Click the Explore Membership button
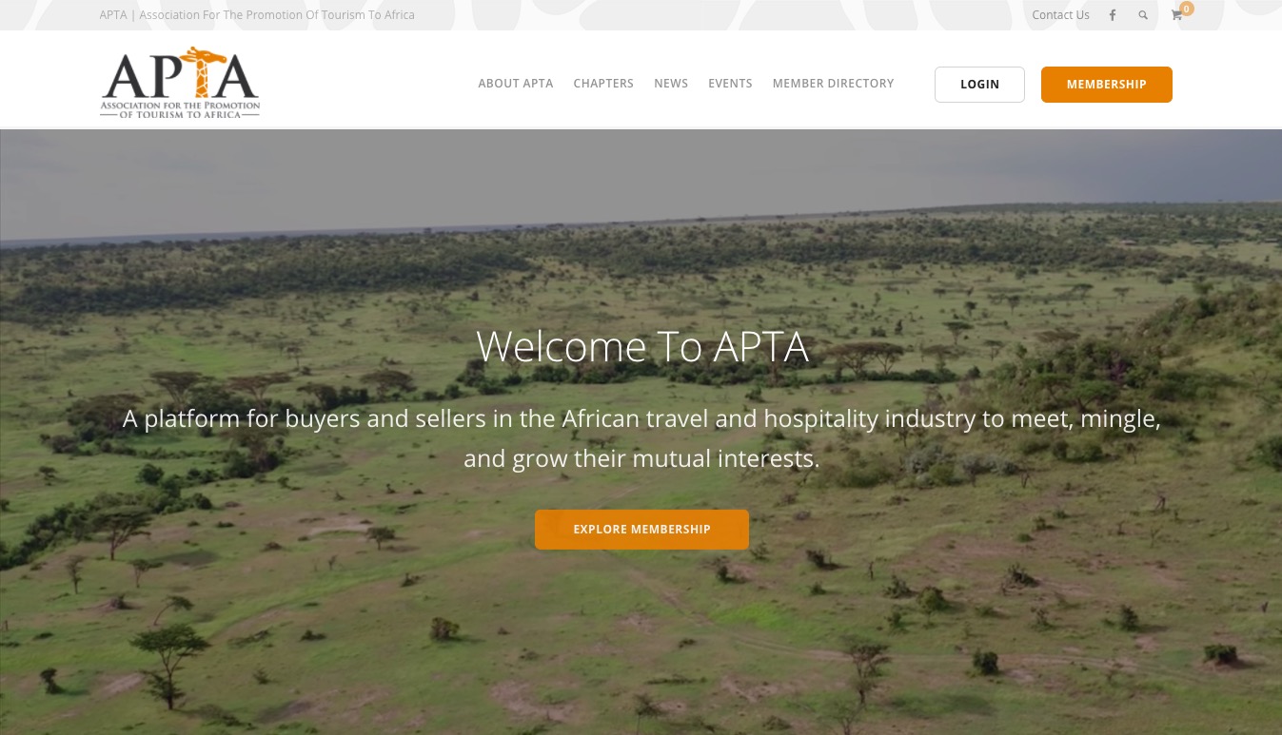 pos(641,530)
